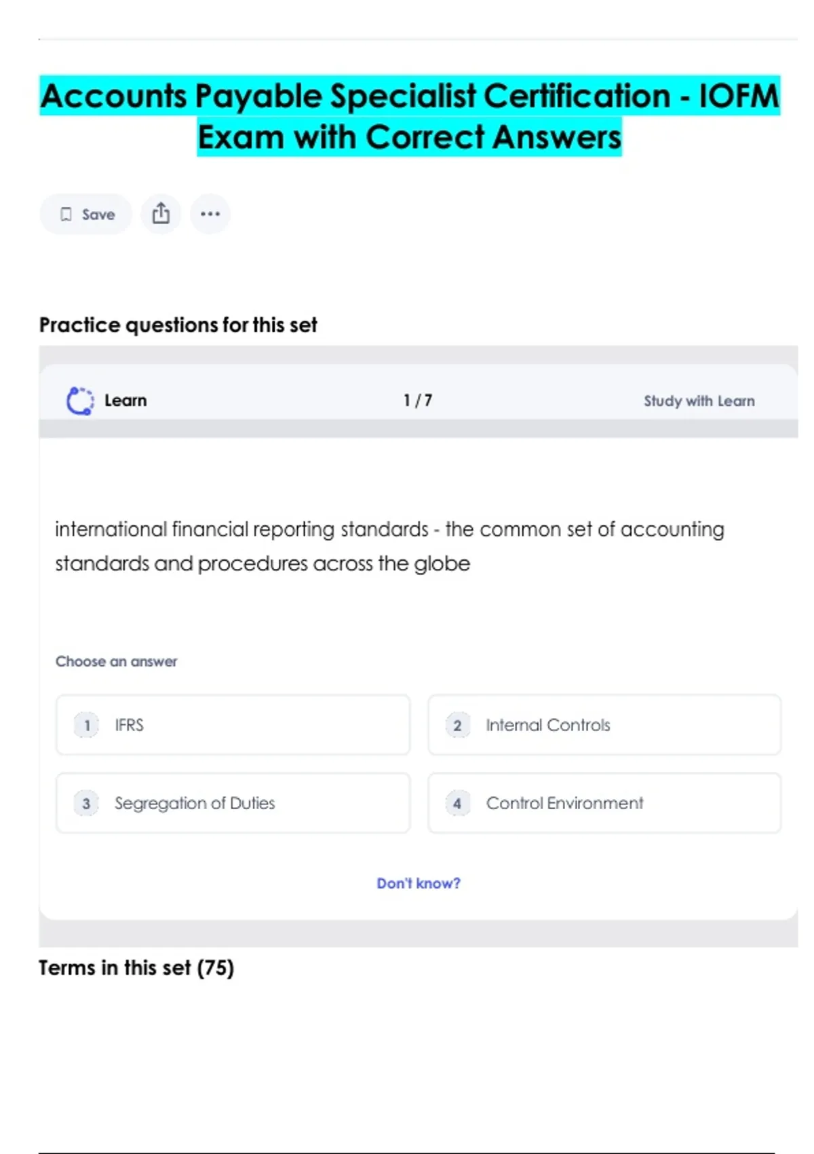Click the 1 / 7 question counter
The image size is (814, 1154).
tap(418, 401)
